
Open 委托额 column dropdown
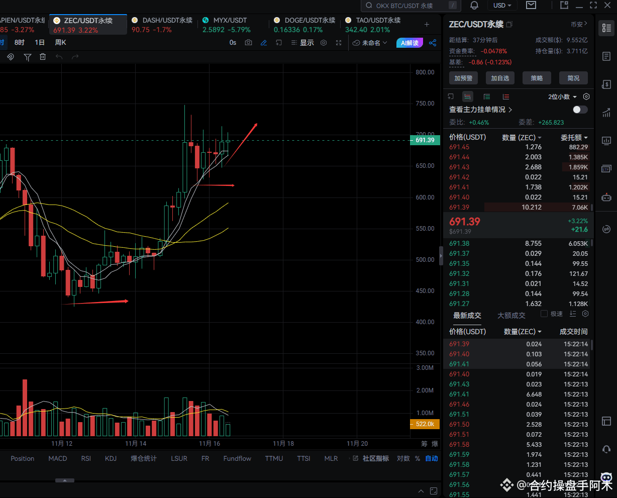pyautogui.click(x=574, y=137)
